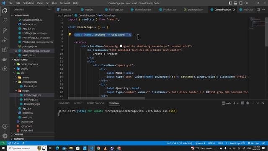This screenshot has height=151, width=268.
Task: Open the Search view in activity bar
Action: 5,21
